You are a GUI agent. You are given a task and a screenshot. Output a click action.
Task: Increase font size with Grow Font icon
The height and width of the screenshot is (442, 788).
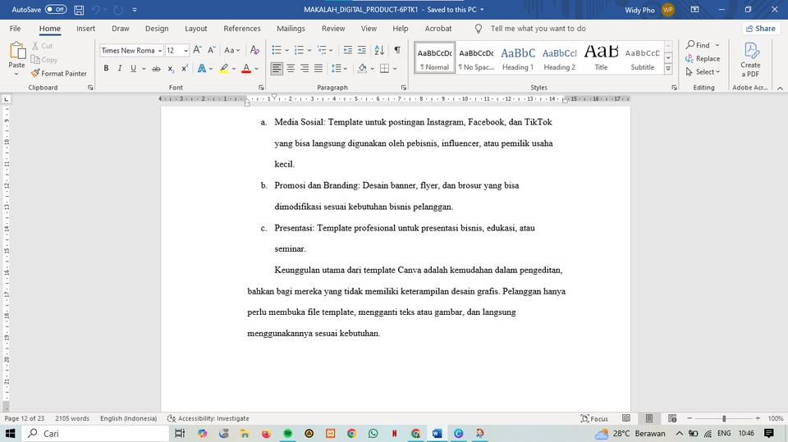pyautogui.click(x=197, y=50)
